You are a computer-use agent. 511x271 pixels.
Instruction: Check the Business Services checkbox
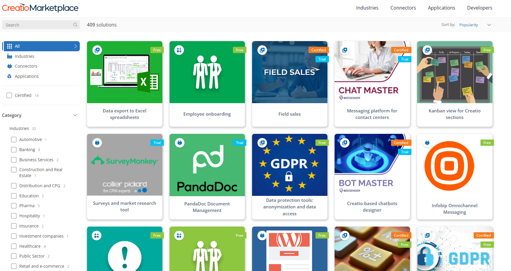click(14, 160)
